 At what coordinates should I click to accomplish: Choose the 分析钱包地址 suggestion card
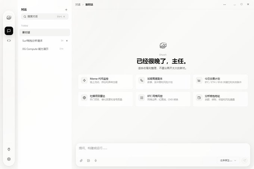pyautogui.click(x=220, y=99)
